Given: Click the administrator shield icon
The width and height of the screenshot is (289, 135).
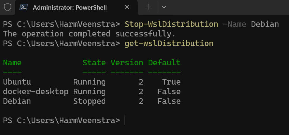Looking at the screenshot, I should pyautogui.click(x=7, y=7).
